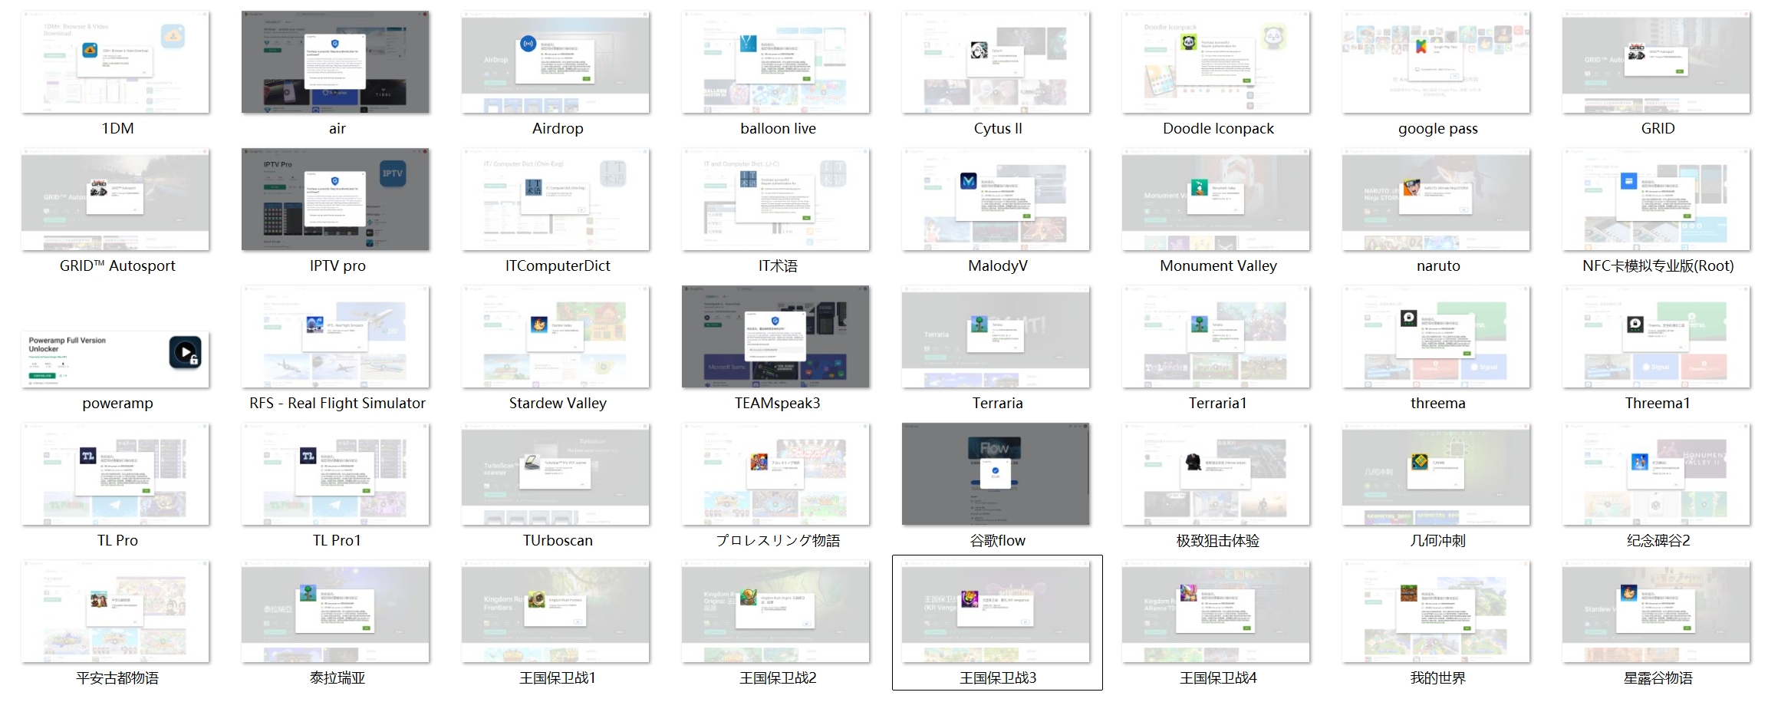This screenshot has height=712, width=1768.
Task: Click the 'Airdrop' file name label
Action: [558, 129]
